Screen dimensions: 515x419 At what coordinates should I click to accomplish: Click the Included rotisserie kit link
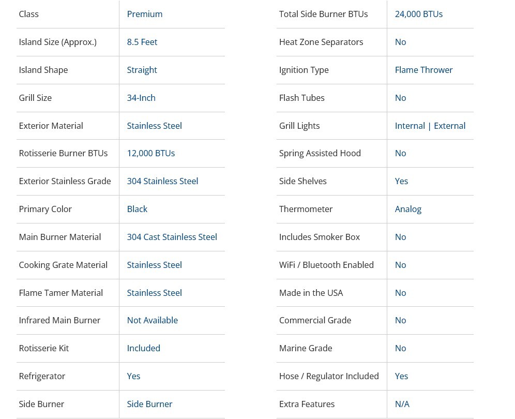[x=143, y=348]
